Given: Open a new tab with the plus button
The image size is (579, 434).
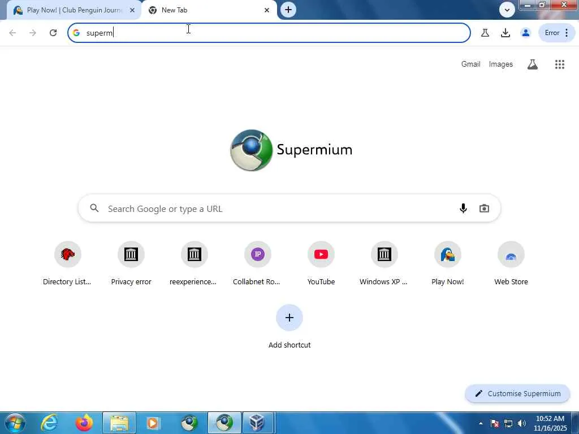Looking at the screenshot, I should (x=288, y=10).
